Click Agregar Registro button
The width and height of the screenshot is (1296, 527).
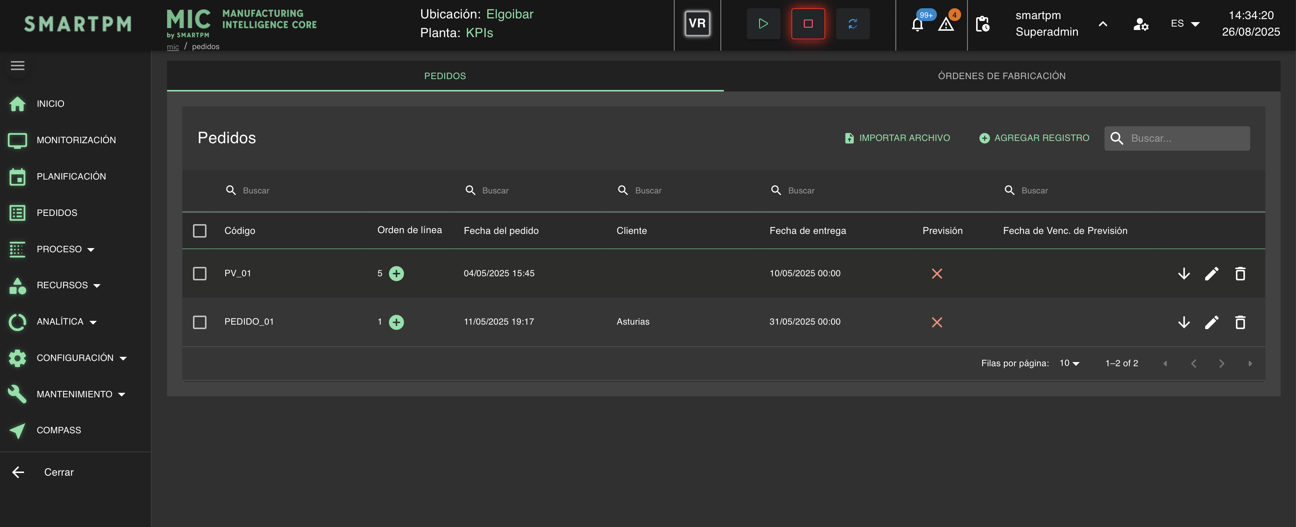click(x=1034, y=138)
